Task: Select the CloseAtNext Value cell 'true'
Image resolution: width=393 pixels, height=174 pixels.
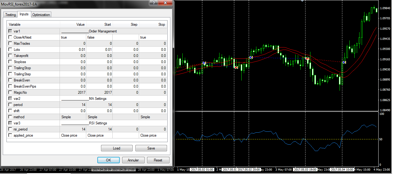Action: pos(73,37)
